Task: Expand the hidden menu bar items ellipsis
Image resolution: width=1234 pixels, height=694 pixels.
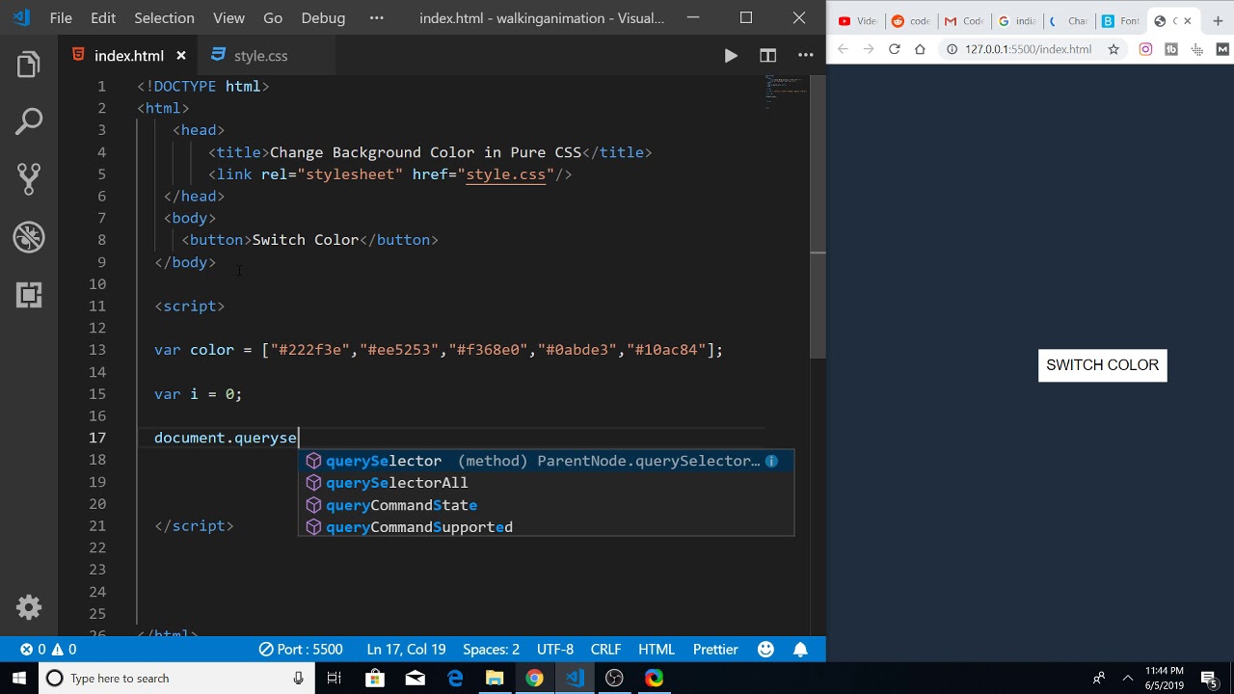Action: click(377, 18)
